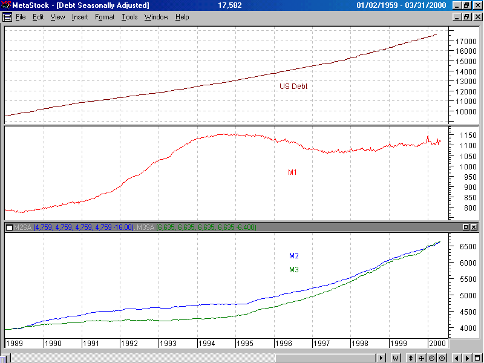Minimize the inner chart document window
Screen dimensions: 484x363
pos(457,17)
